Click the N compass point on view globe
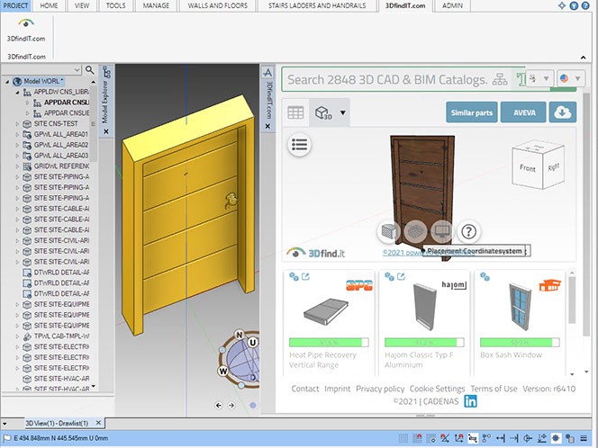 click(240, 335)
